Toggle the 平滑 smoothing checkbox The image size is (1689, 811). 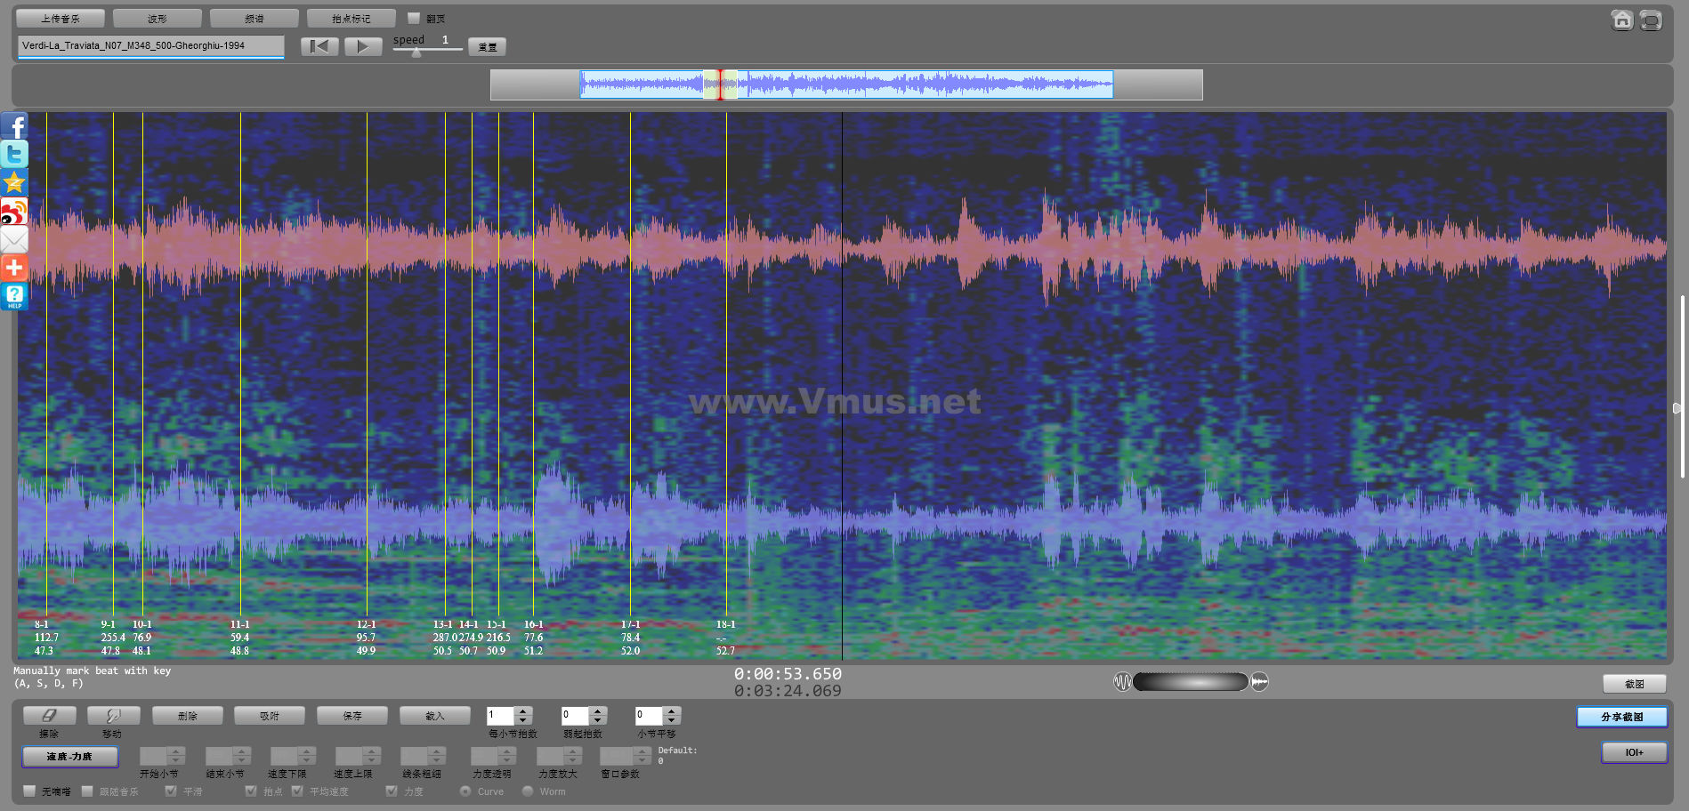tap(171, 791)
